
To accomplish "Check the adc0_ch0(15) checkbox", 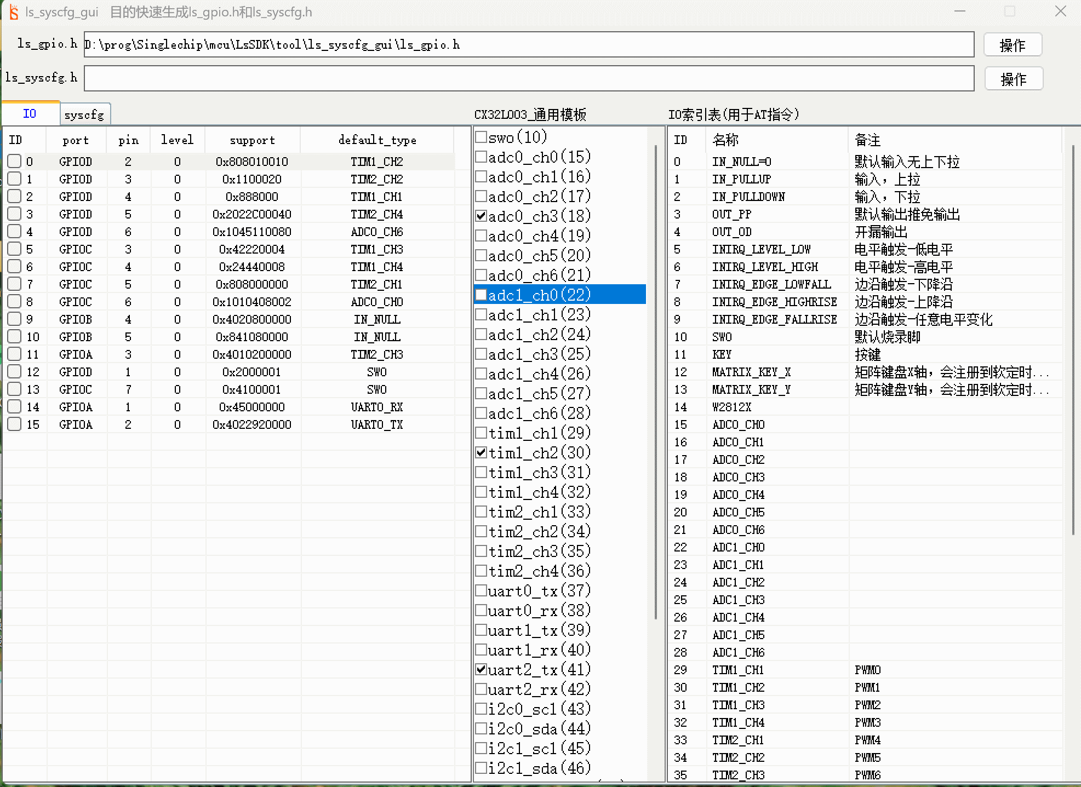I will point(481,157).
